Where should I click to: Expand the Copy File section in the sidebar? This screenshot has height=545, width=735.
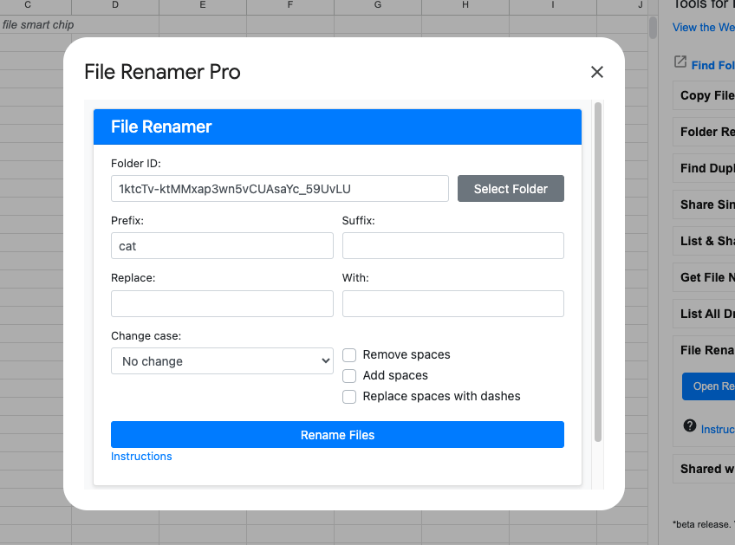(x=704, y=95)
